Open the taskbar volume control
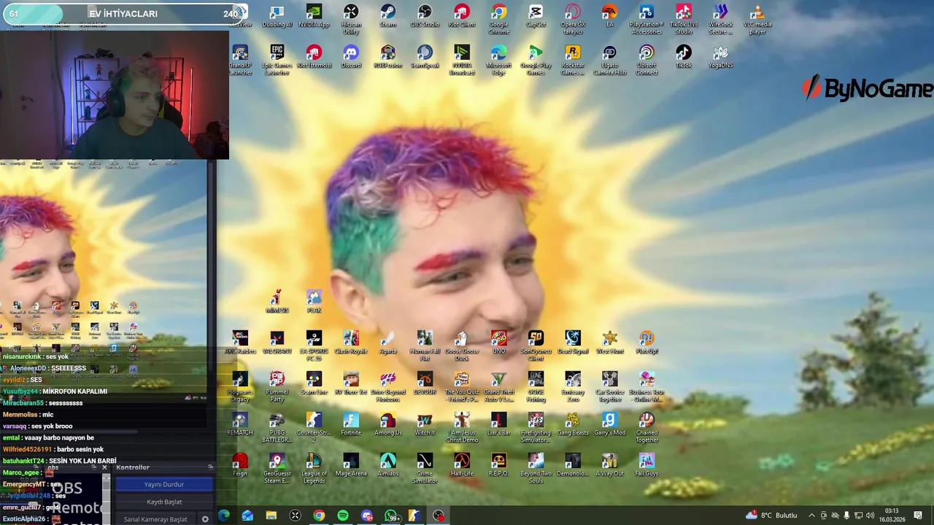The image size is (934, 525). pos(870,516)
